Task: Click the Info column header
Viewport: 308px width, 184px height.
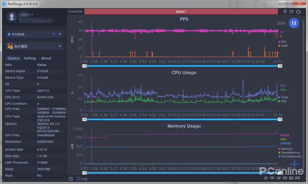Action: [8, 65]
